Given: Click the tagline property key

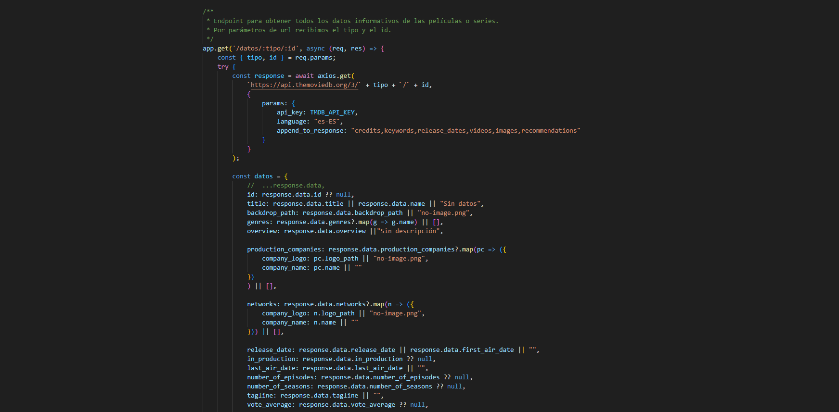Looking at the screenshot, I should (260, 396).
